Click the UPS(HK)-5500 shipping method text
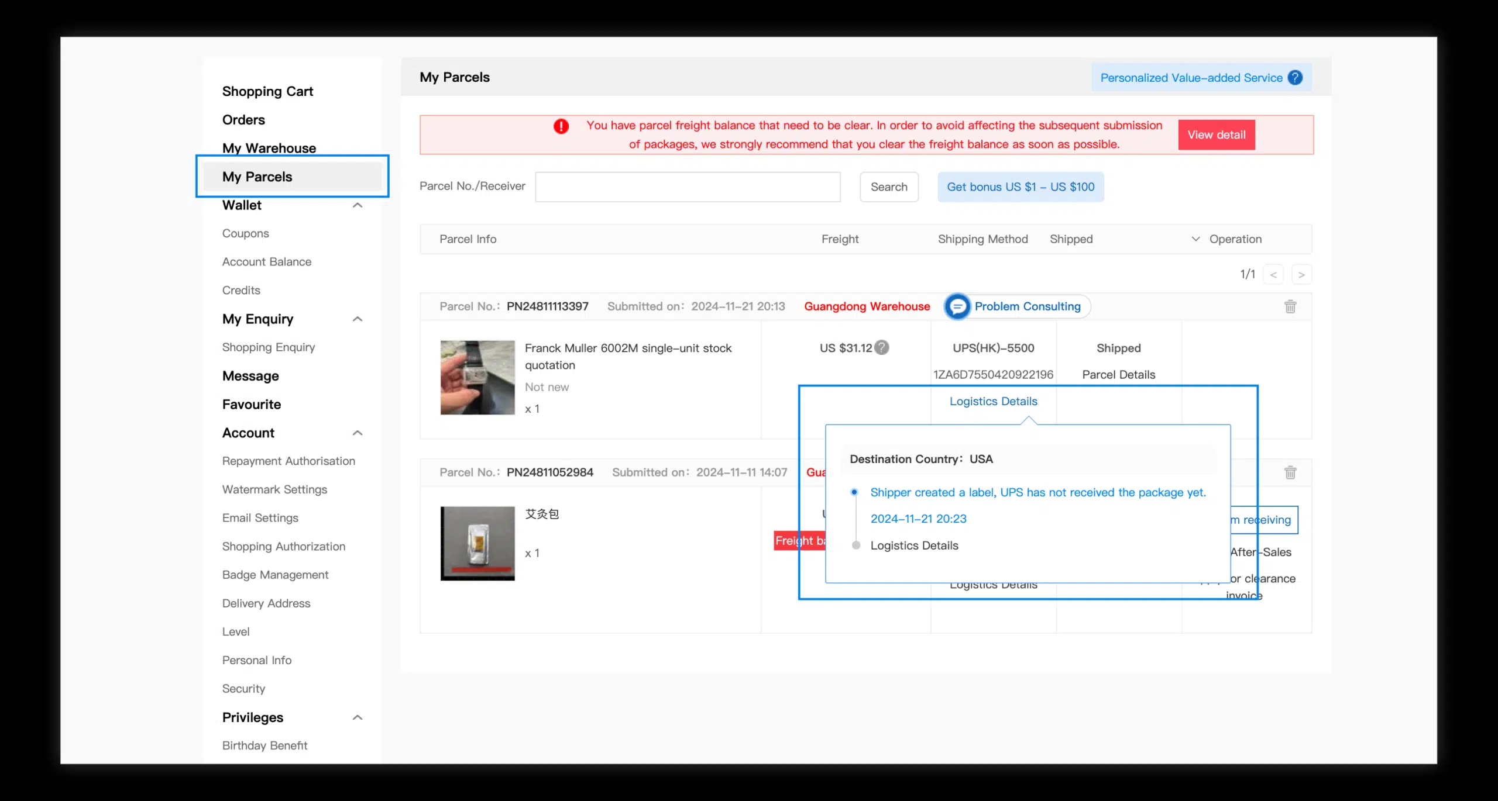 click(x=993, y=348)
